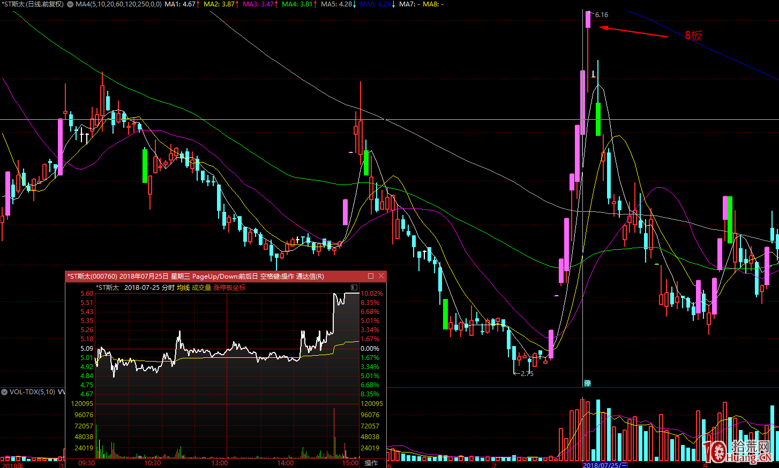779x468 pixels.
Task: Click the 成交量 label in intraday chart
Action: coord(201,288)
